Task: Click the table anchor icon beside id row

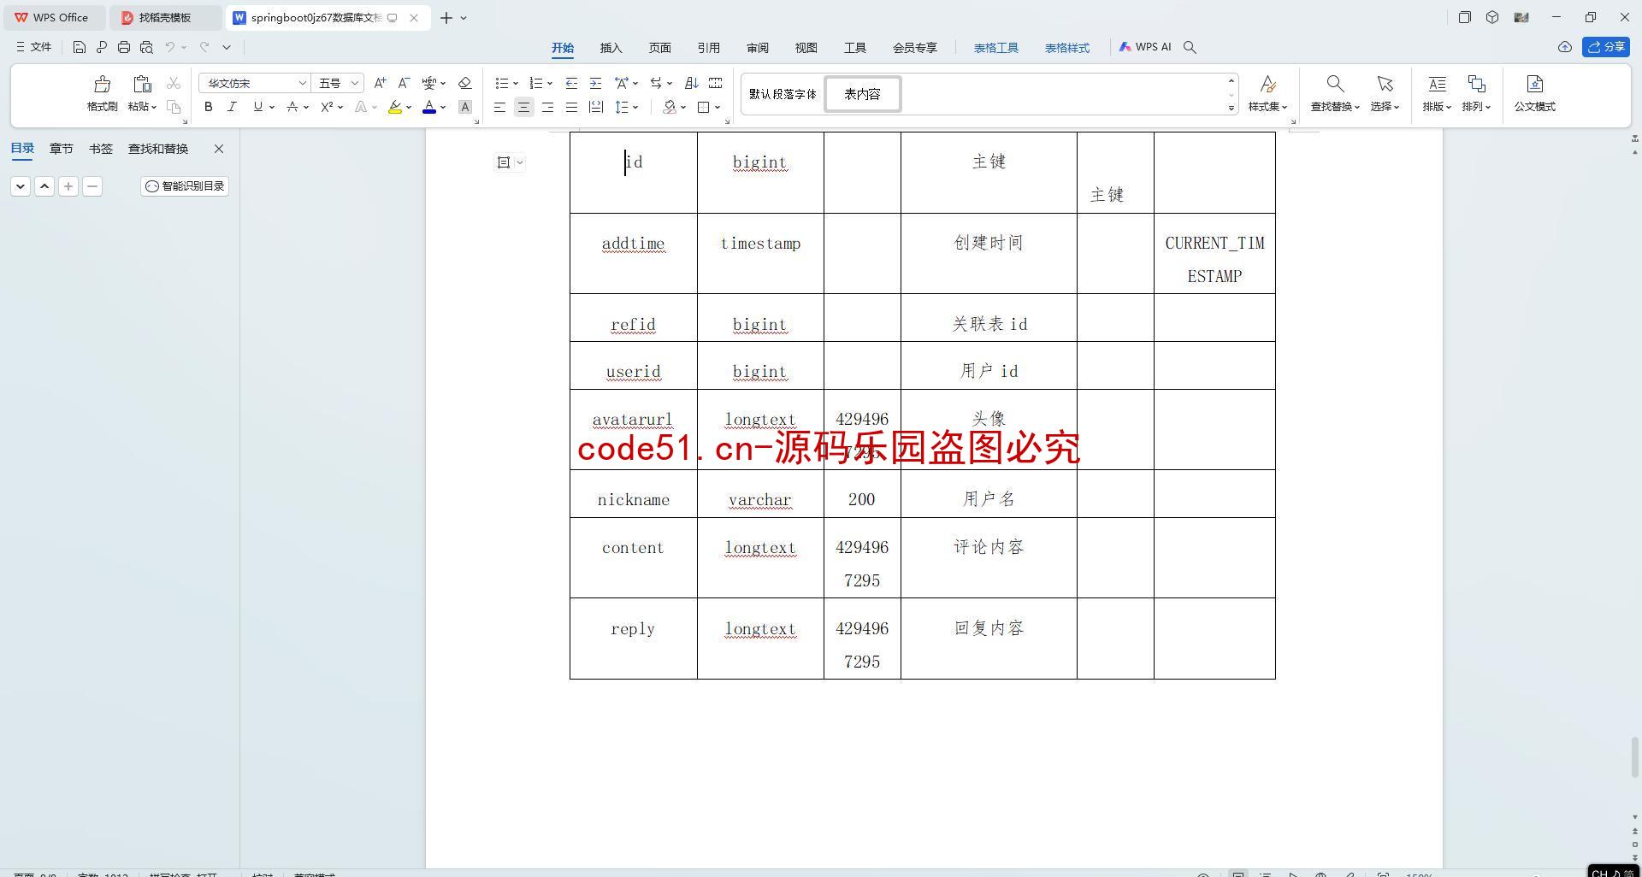Action: click(x=504, y=162)
